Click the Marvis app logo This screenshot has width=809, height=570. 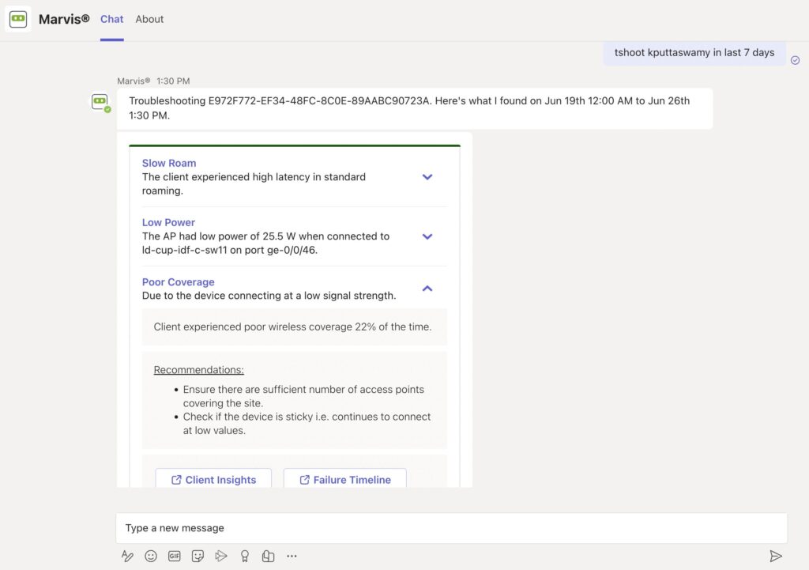18,19
